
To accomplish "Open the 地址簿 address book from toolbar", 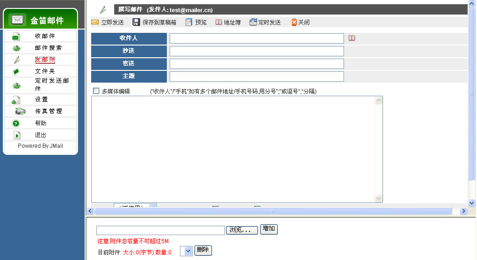I will (219, 22).
